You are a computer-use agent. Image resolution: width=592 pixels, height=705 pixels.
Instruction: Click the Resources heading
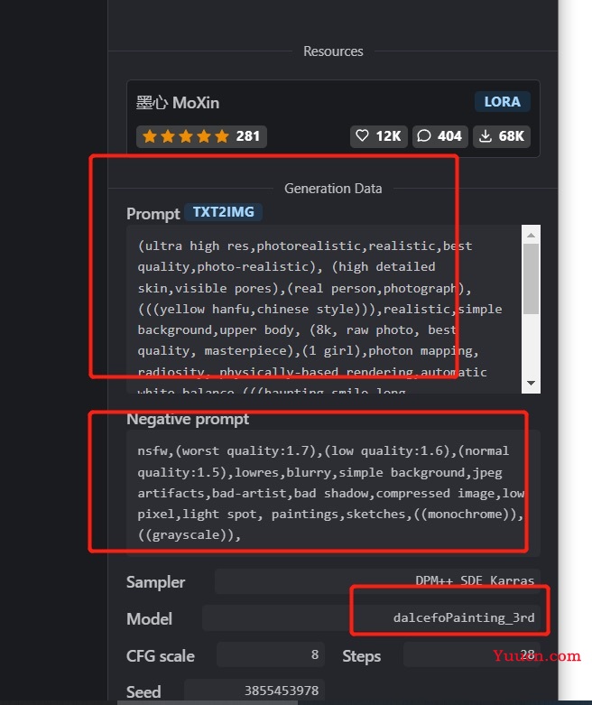point(333,51)
